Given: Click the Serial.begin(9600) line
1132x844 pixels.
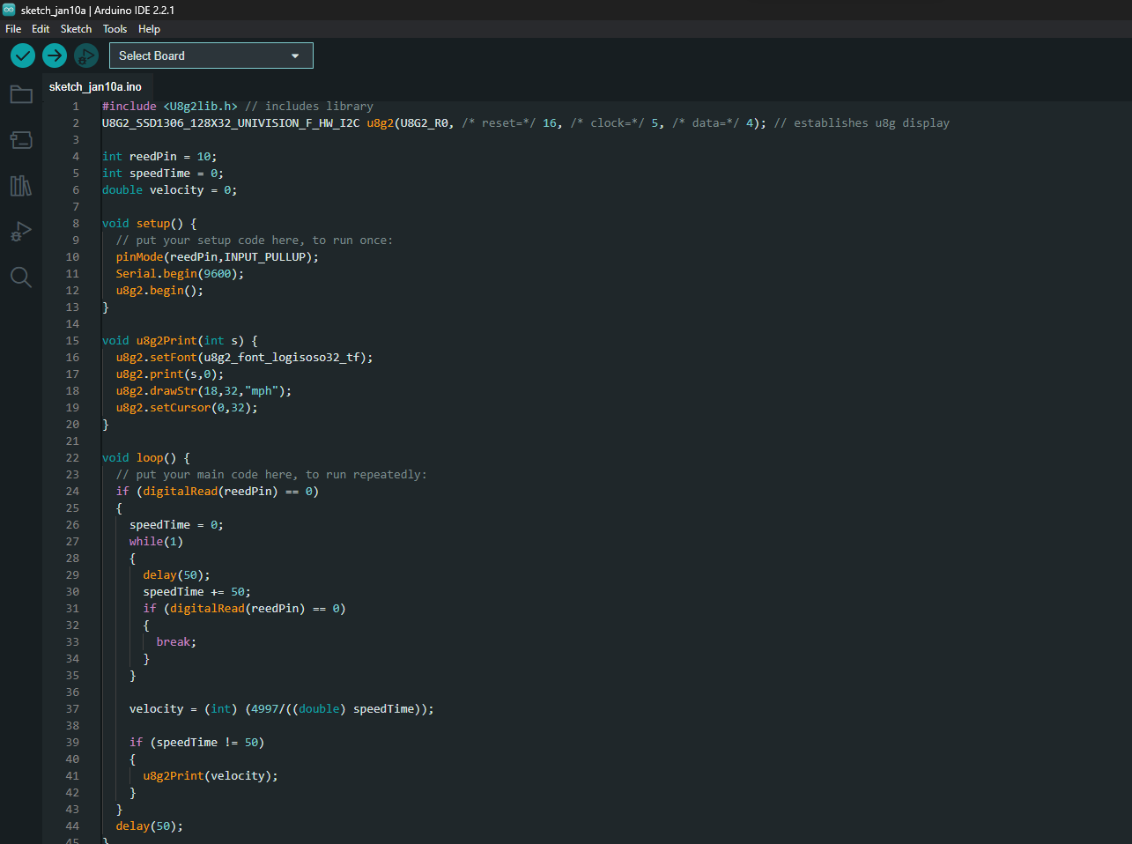Looking at the screenshot, I should pos(180,273).
